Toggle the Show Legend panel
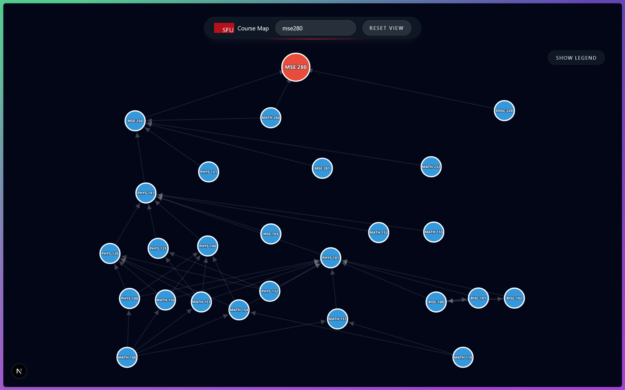Viewport: 625px width, 390px height. pos(576,58)
